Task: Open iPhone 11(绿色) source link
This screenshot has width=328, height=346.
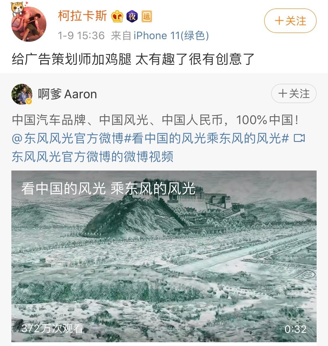Action: coord(171,36)
